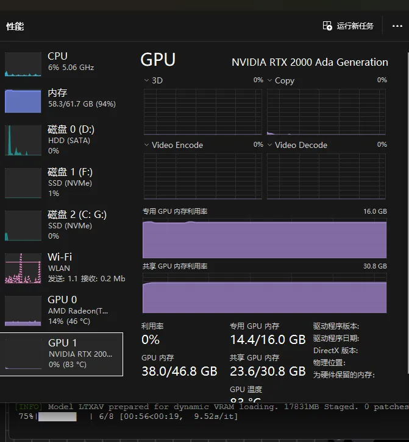Click the Wi-Fi throughput mini graph

23,268
